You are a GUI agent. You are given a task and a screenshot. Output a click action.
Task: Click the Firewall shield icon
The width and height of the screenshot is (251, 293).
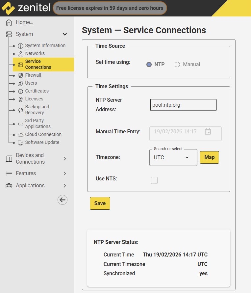click(21, 75)
